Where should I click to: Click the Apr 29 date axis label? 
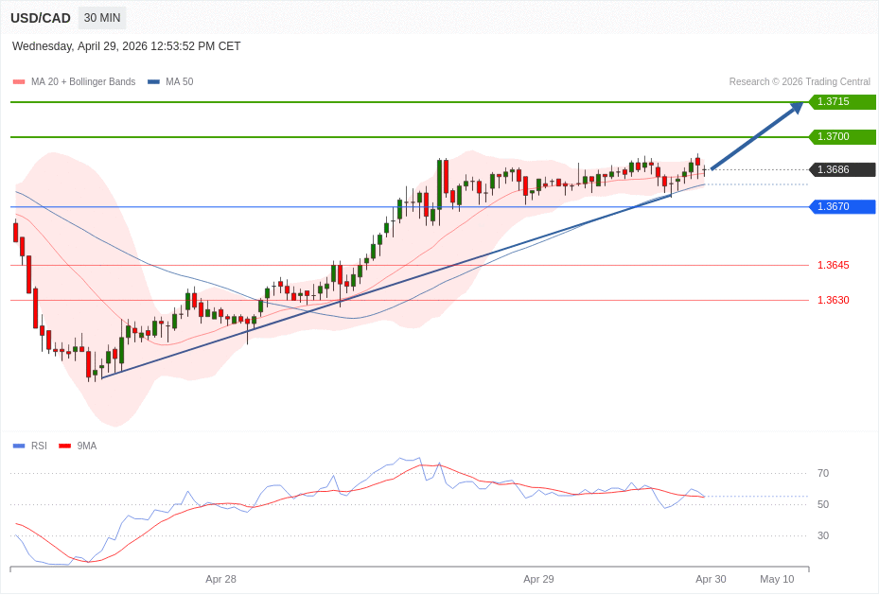coord(538,579)
